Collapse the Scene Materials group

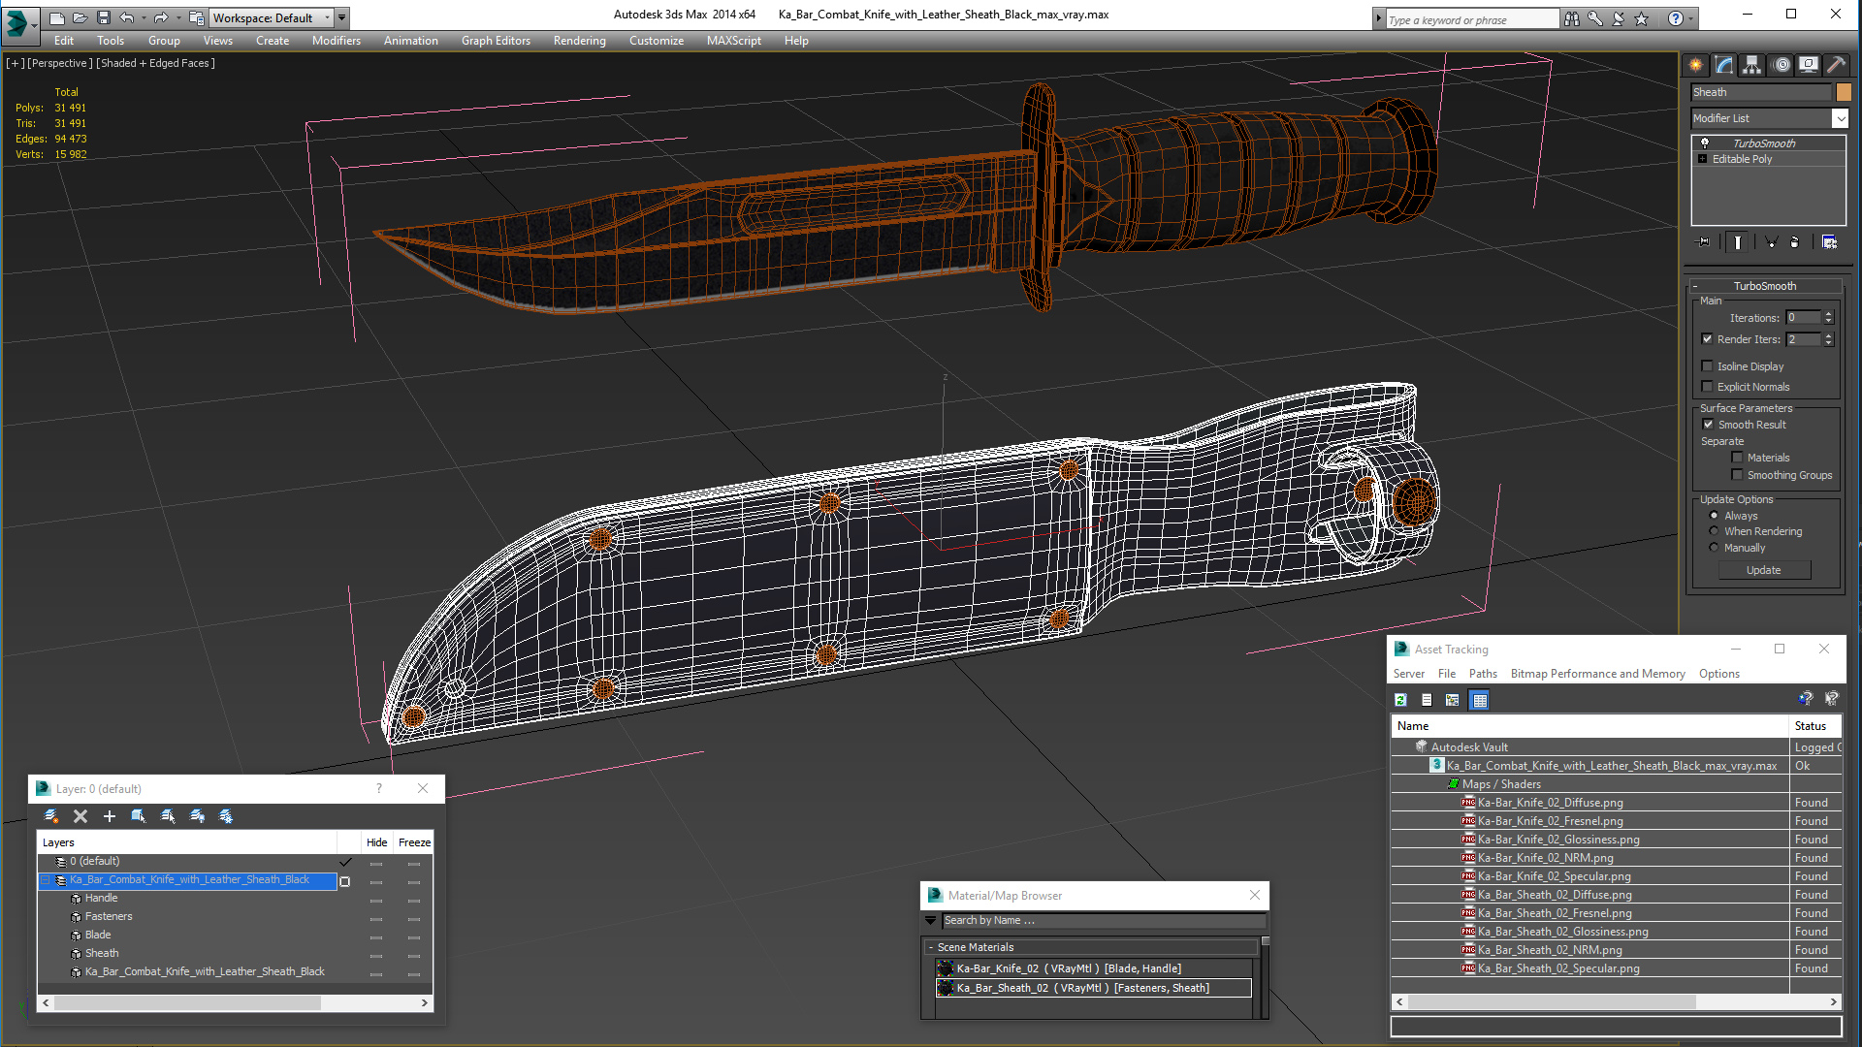(931, 948)
